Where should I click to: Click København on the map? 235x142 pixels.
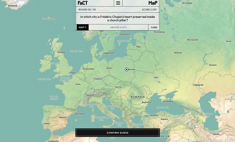point(109,53)
